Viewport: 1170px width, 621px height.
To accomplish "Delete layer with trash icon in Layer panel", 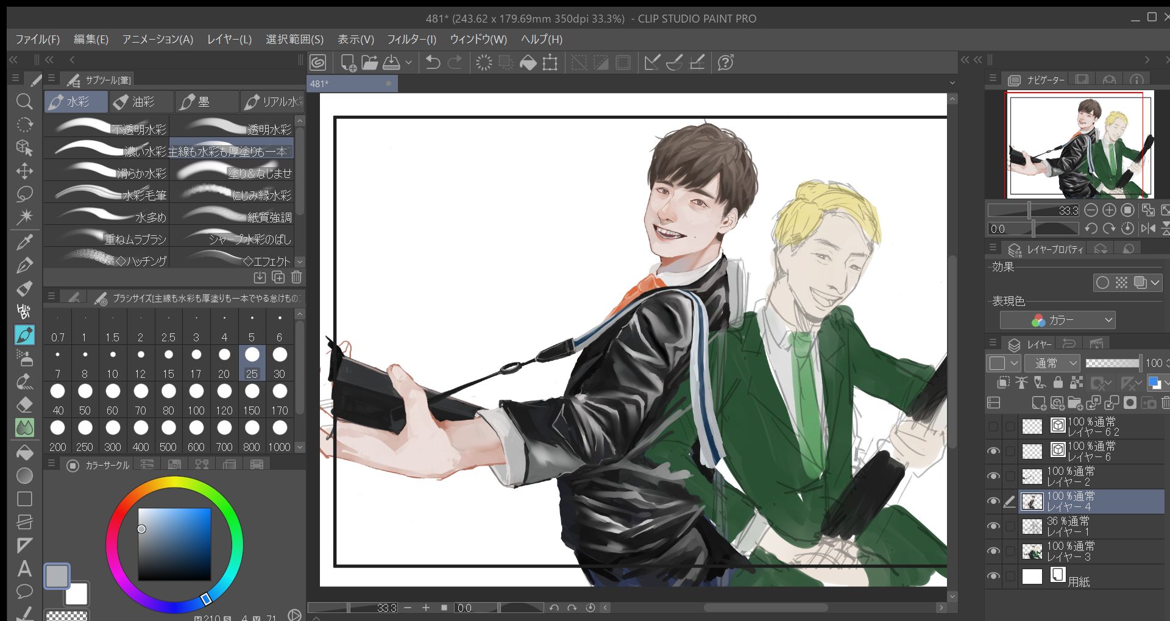I will pos(1165,403).
